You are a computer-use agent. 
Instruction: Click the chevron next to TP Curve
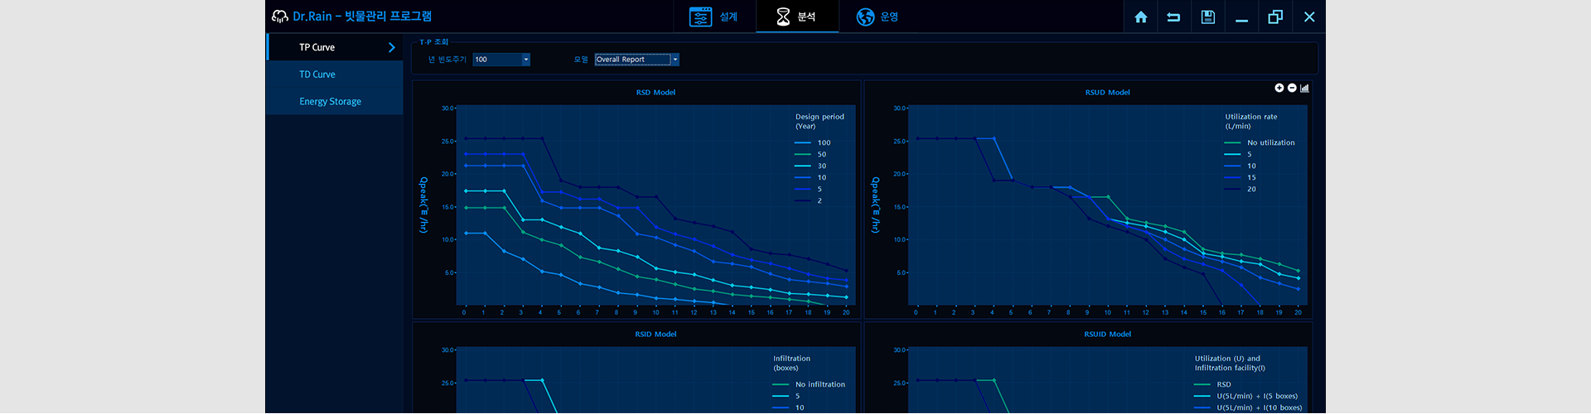[391, 47]
